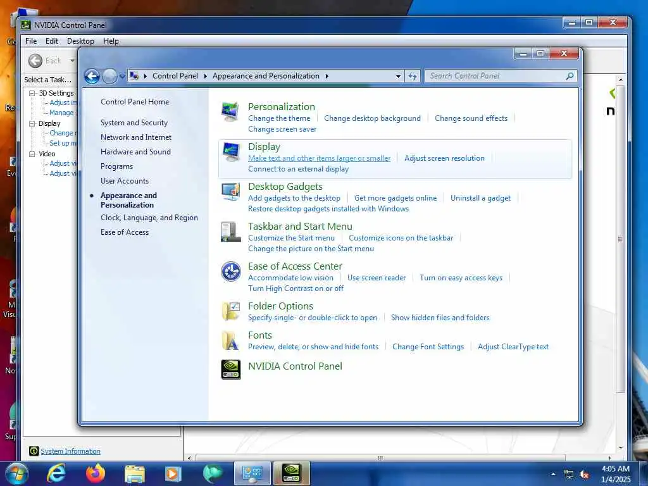Collapse the Video tree node
Viewport: 648px width, 486px height.
point(32,154)
